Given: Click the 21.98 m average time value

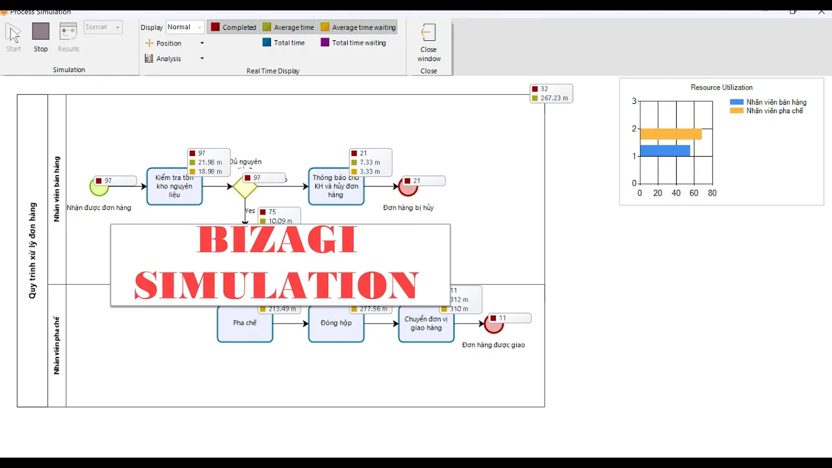Looking at the screenshot, I should pyautogui.click(x=210, y=162).
